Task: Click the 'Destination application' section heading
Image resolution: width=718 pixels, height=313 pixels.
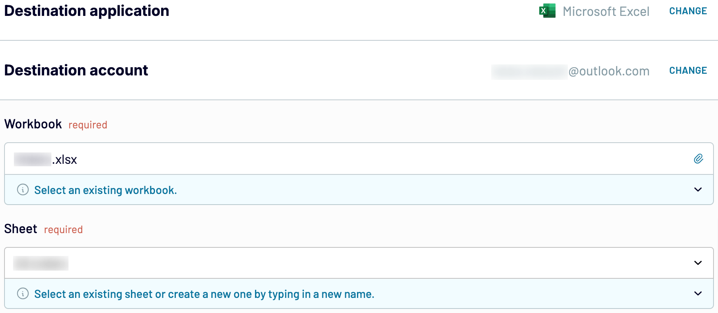Action: [86, 11]
